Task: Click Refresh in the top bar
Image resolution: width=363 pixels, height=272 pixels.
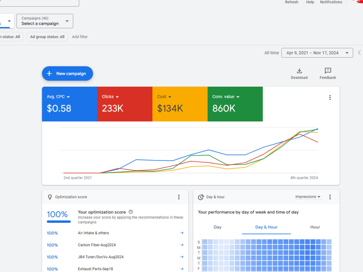Action: [291, 2]
